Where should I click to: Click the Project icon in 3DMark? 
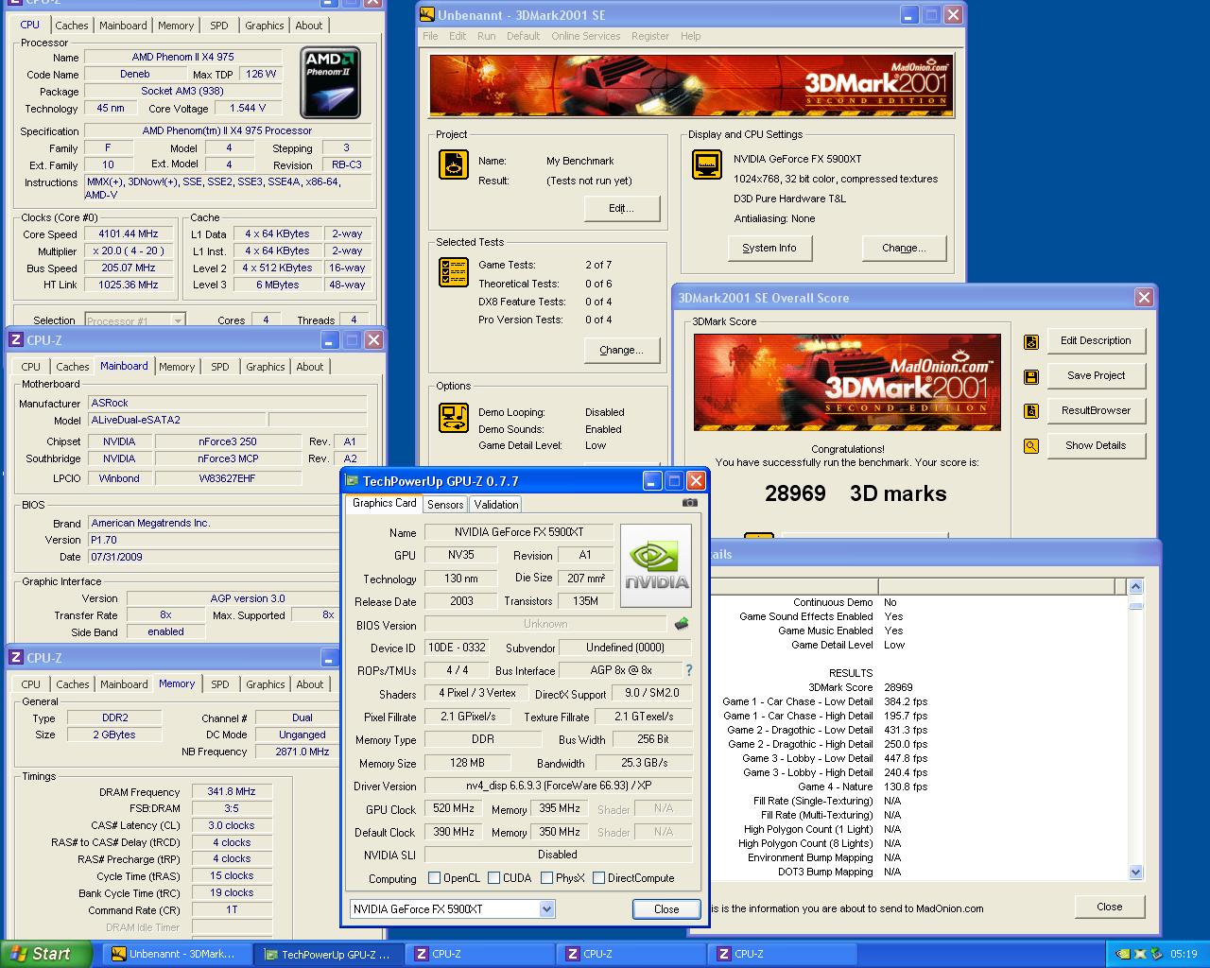[454, 164]
